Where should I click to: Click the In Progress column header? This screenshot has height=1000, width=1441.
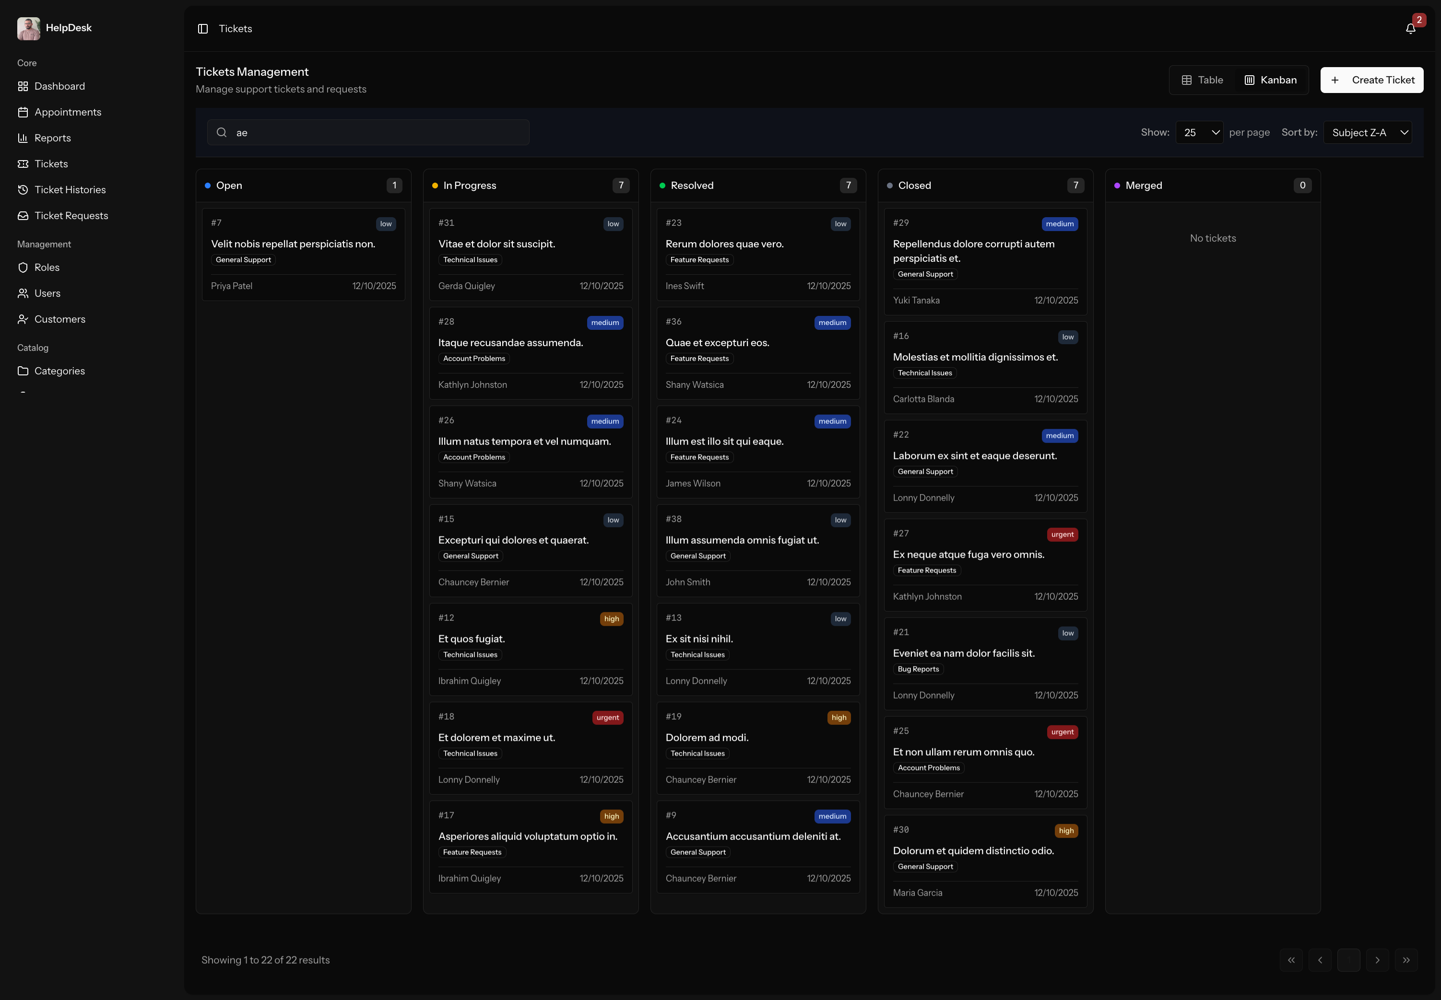click(x=531, y=186)
